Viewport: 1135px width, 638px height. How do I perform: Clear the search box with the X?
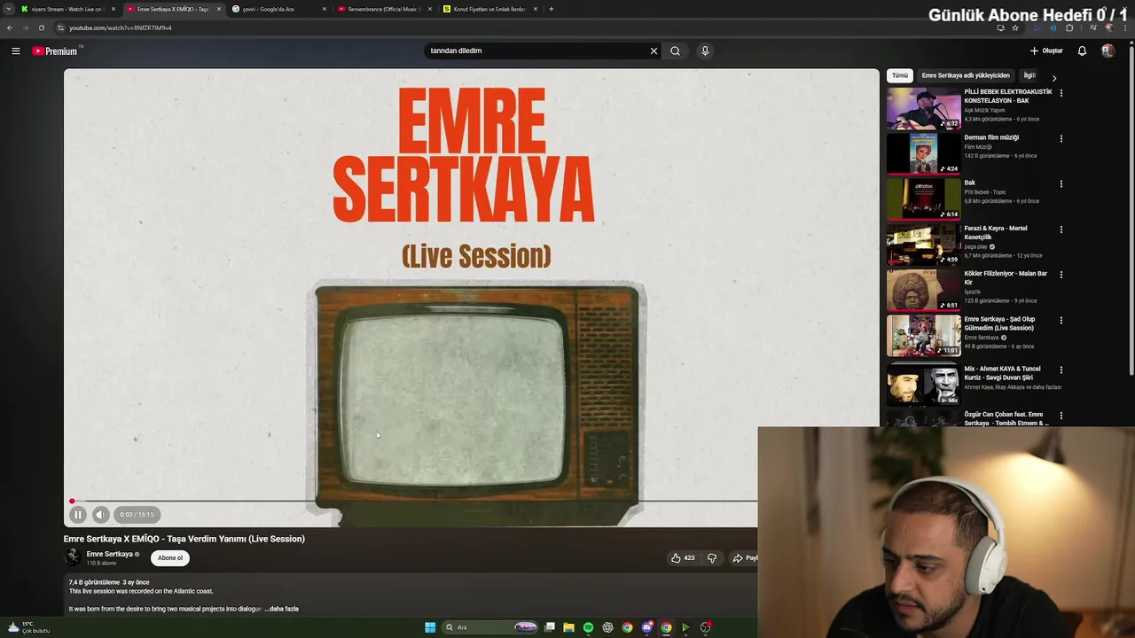[x=654, y=51]
